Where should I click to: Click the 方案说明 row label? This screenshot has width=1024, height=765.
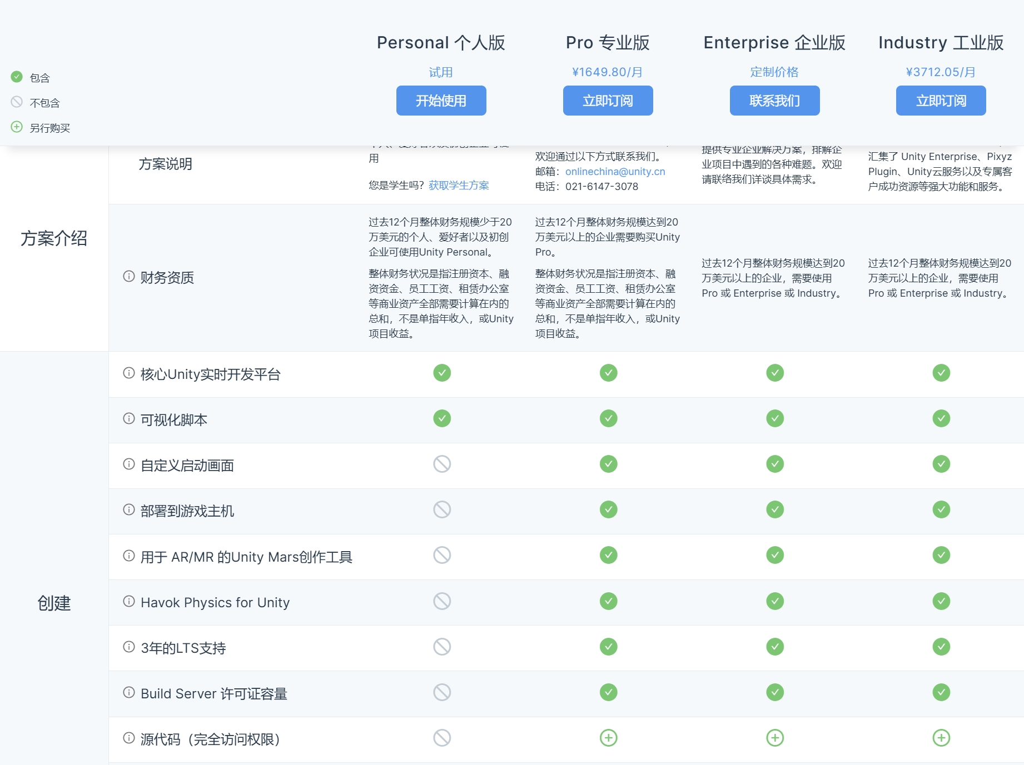click(x=166, y=164)
